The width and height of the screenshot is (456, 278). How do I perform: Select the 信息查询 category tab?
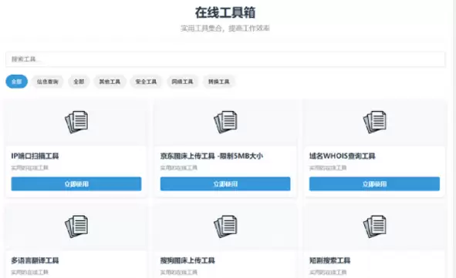pyautogui.click(x=47, y=82)
